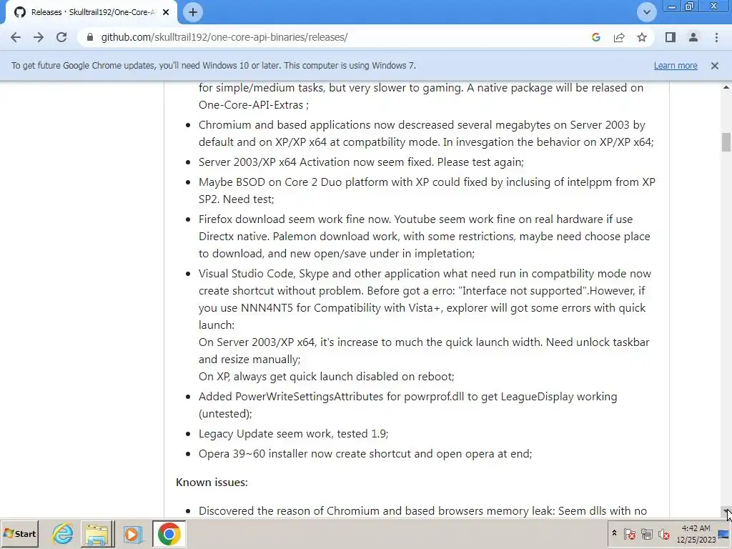Open the Windows Start menu
Image resolution: width=732 pixels, height=549 pixels.
pyautogui.click(x=19, y=533)
